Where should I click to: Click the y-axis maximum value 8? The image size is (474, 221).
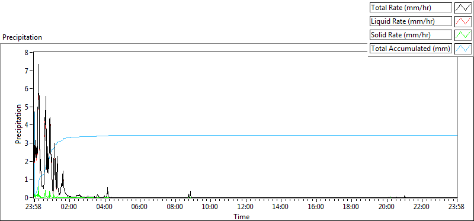pyautogui.click(x=27, y=52)
